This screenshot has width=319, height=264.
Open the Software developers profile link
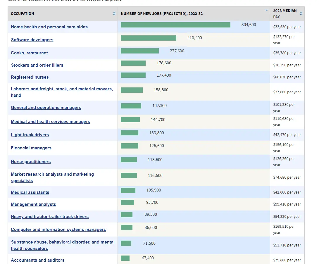32,40
